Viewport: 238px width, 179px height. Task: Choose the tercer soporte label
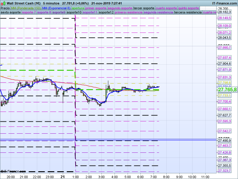(144, 8)
